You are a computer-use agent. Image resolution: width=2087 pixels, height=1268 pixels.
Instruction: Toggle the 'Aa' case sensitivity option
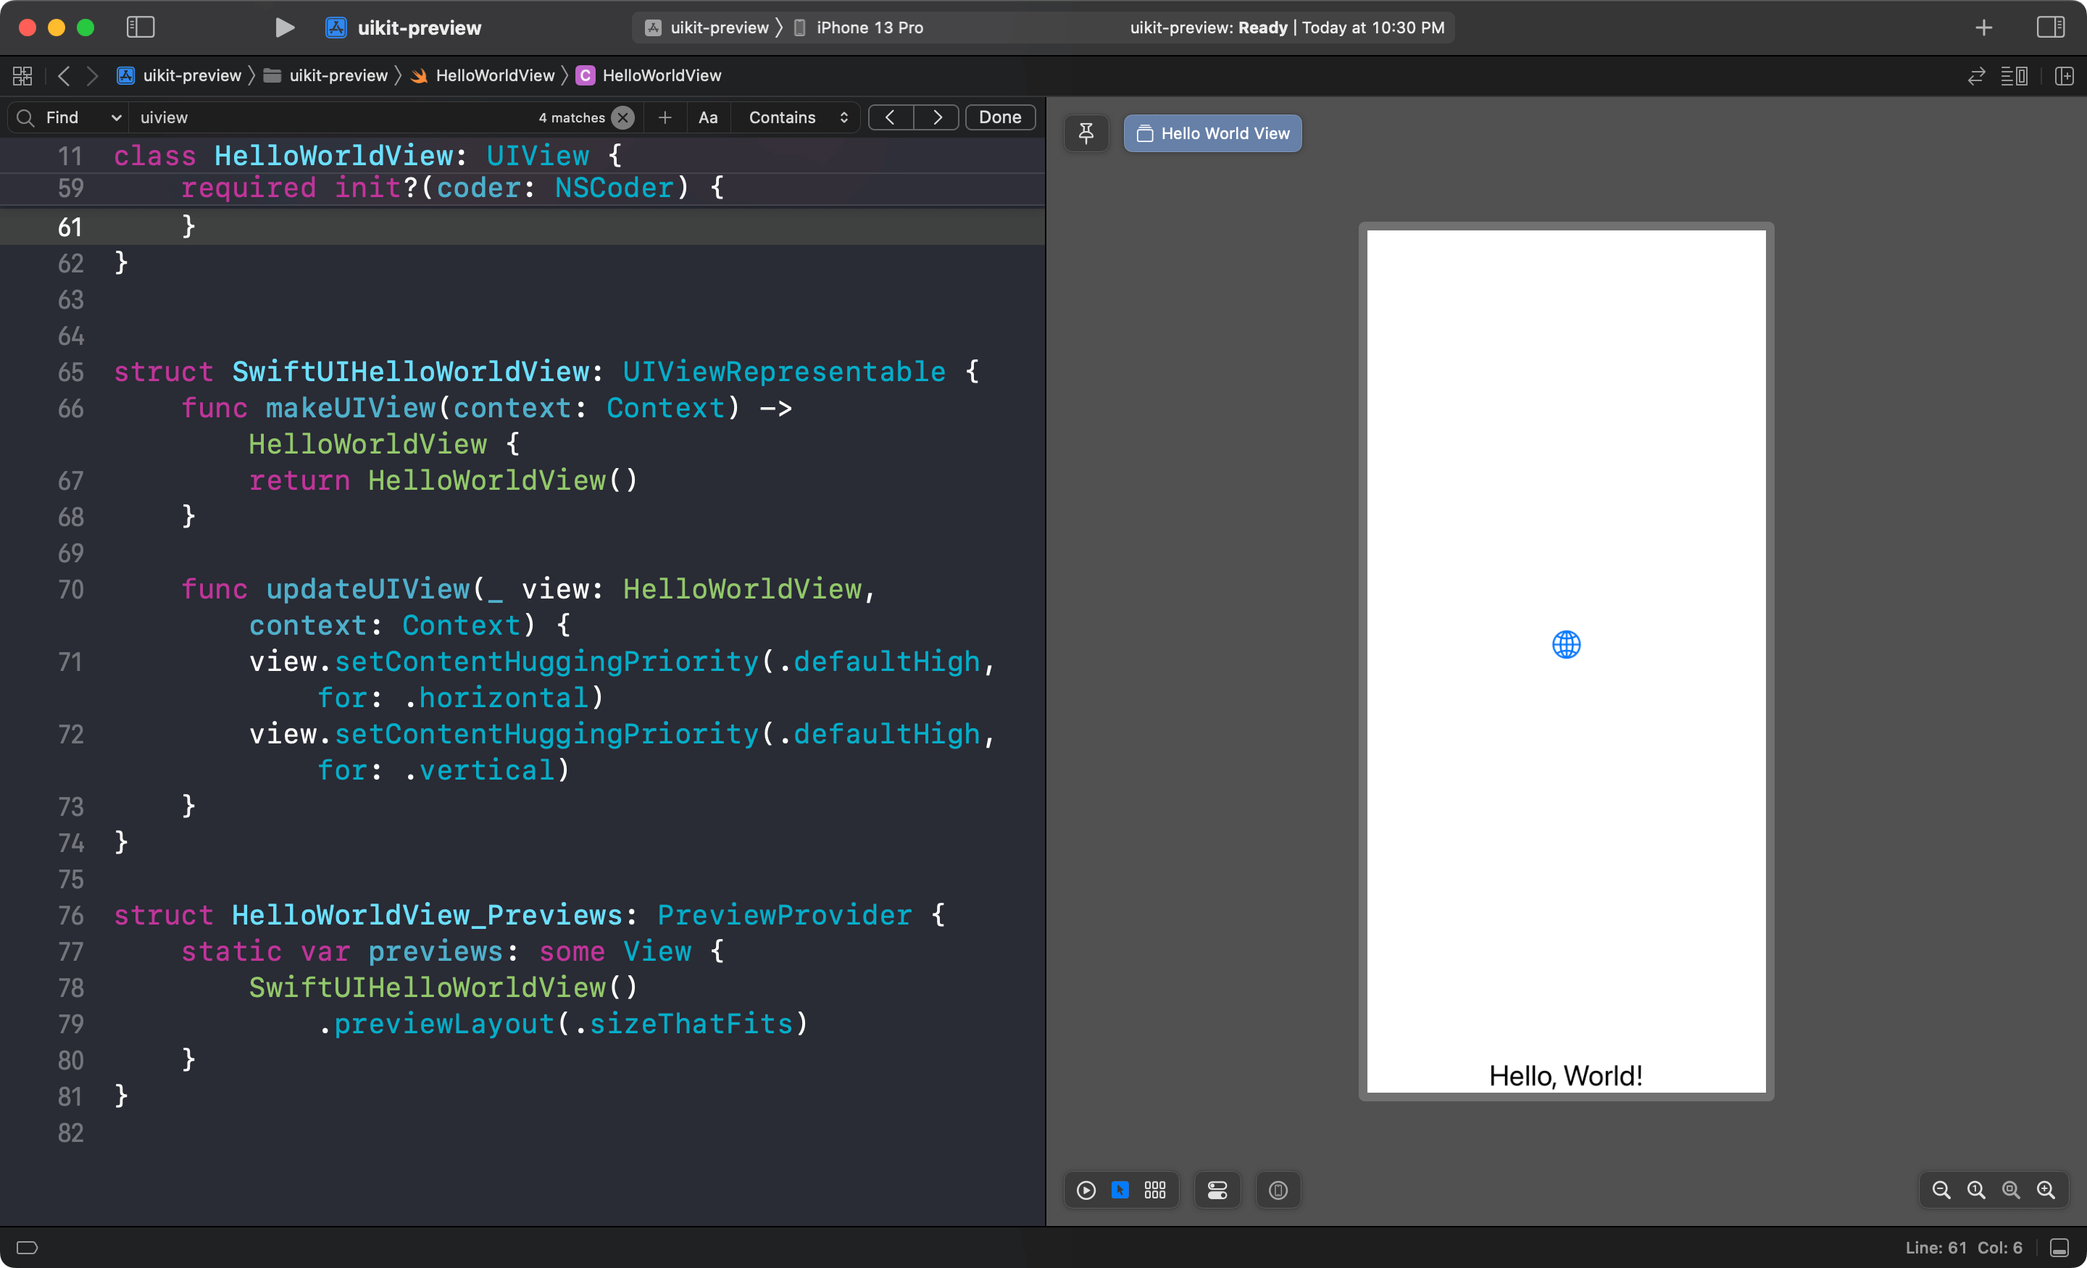(708, 117)
